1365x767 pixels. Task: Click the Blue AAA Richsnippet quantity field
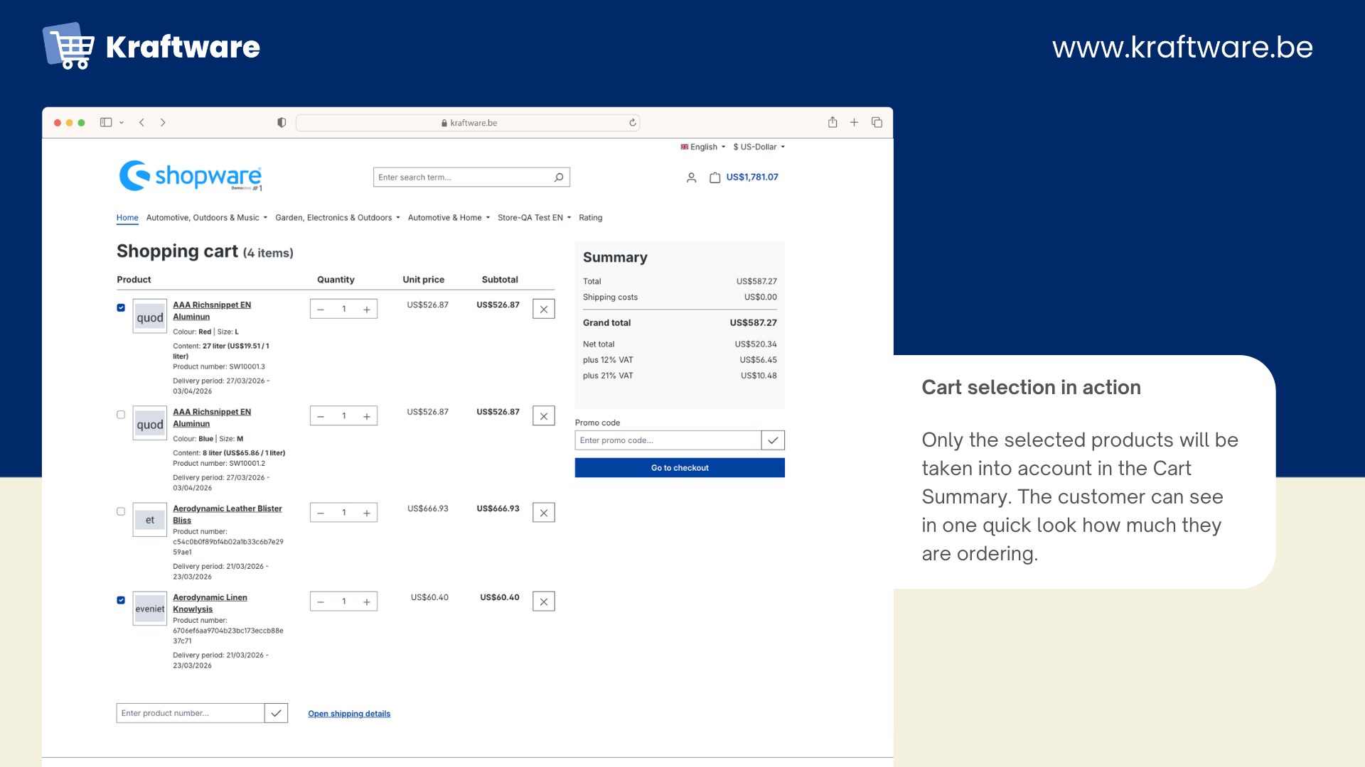(x=344, y=416)
